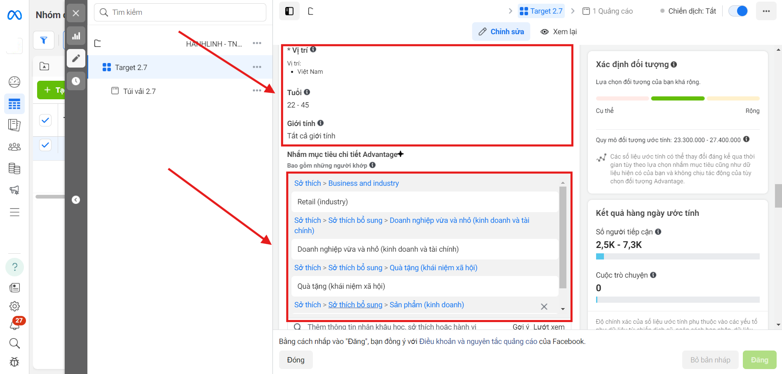Click the interests list scrollbar
The width and height of the screenshot is (782, 374).
click(563, 237)
